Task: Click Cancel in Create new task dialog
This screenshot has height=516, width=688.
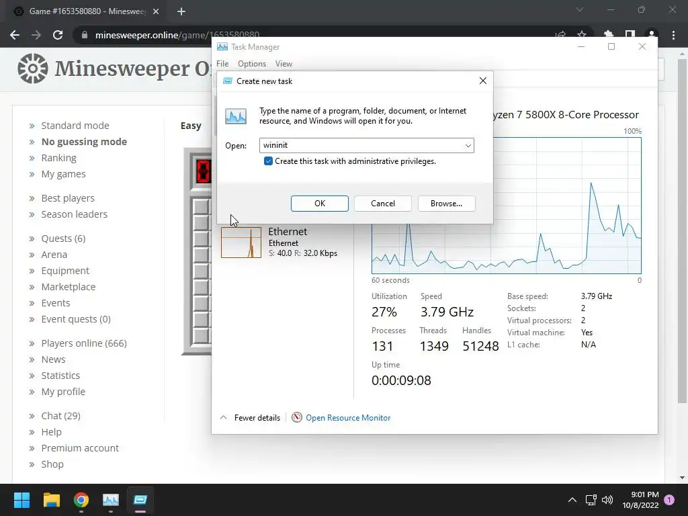Action: [x=382, y=203]
